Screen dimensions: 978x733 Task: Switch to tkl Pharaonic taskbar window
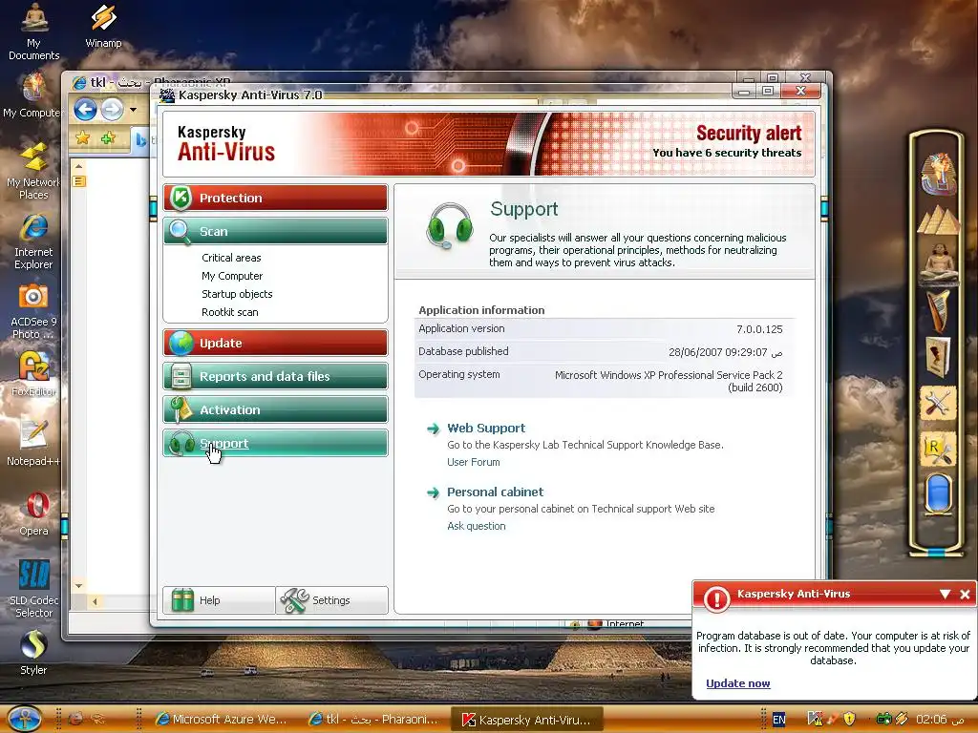tap(373, 719)
